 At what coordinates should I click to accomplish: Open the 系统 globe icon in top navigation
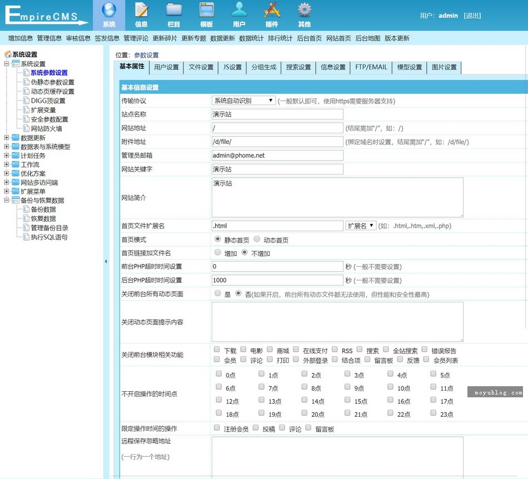[109, 11]
